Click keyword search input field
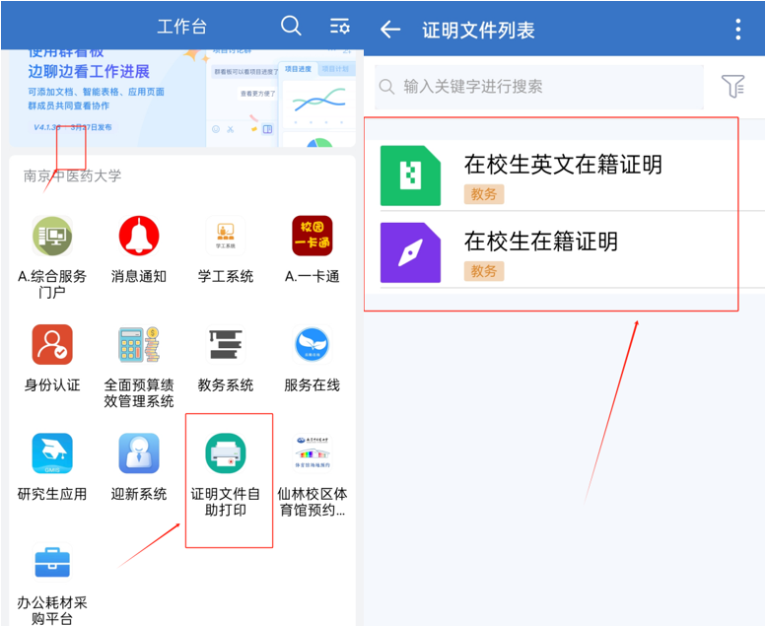The width and height of the screenshot is (766, 626). pyautogui.click(x=540, y=87)
